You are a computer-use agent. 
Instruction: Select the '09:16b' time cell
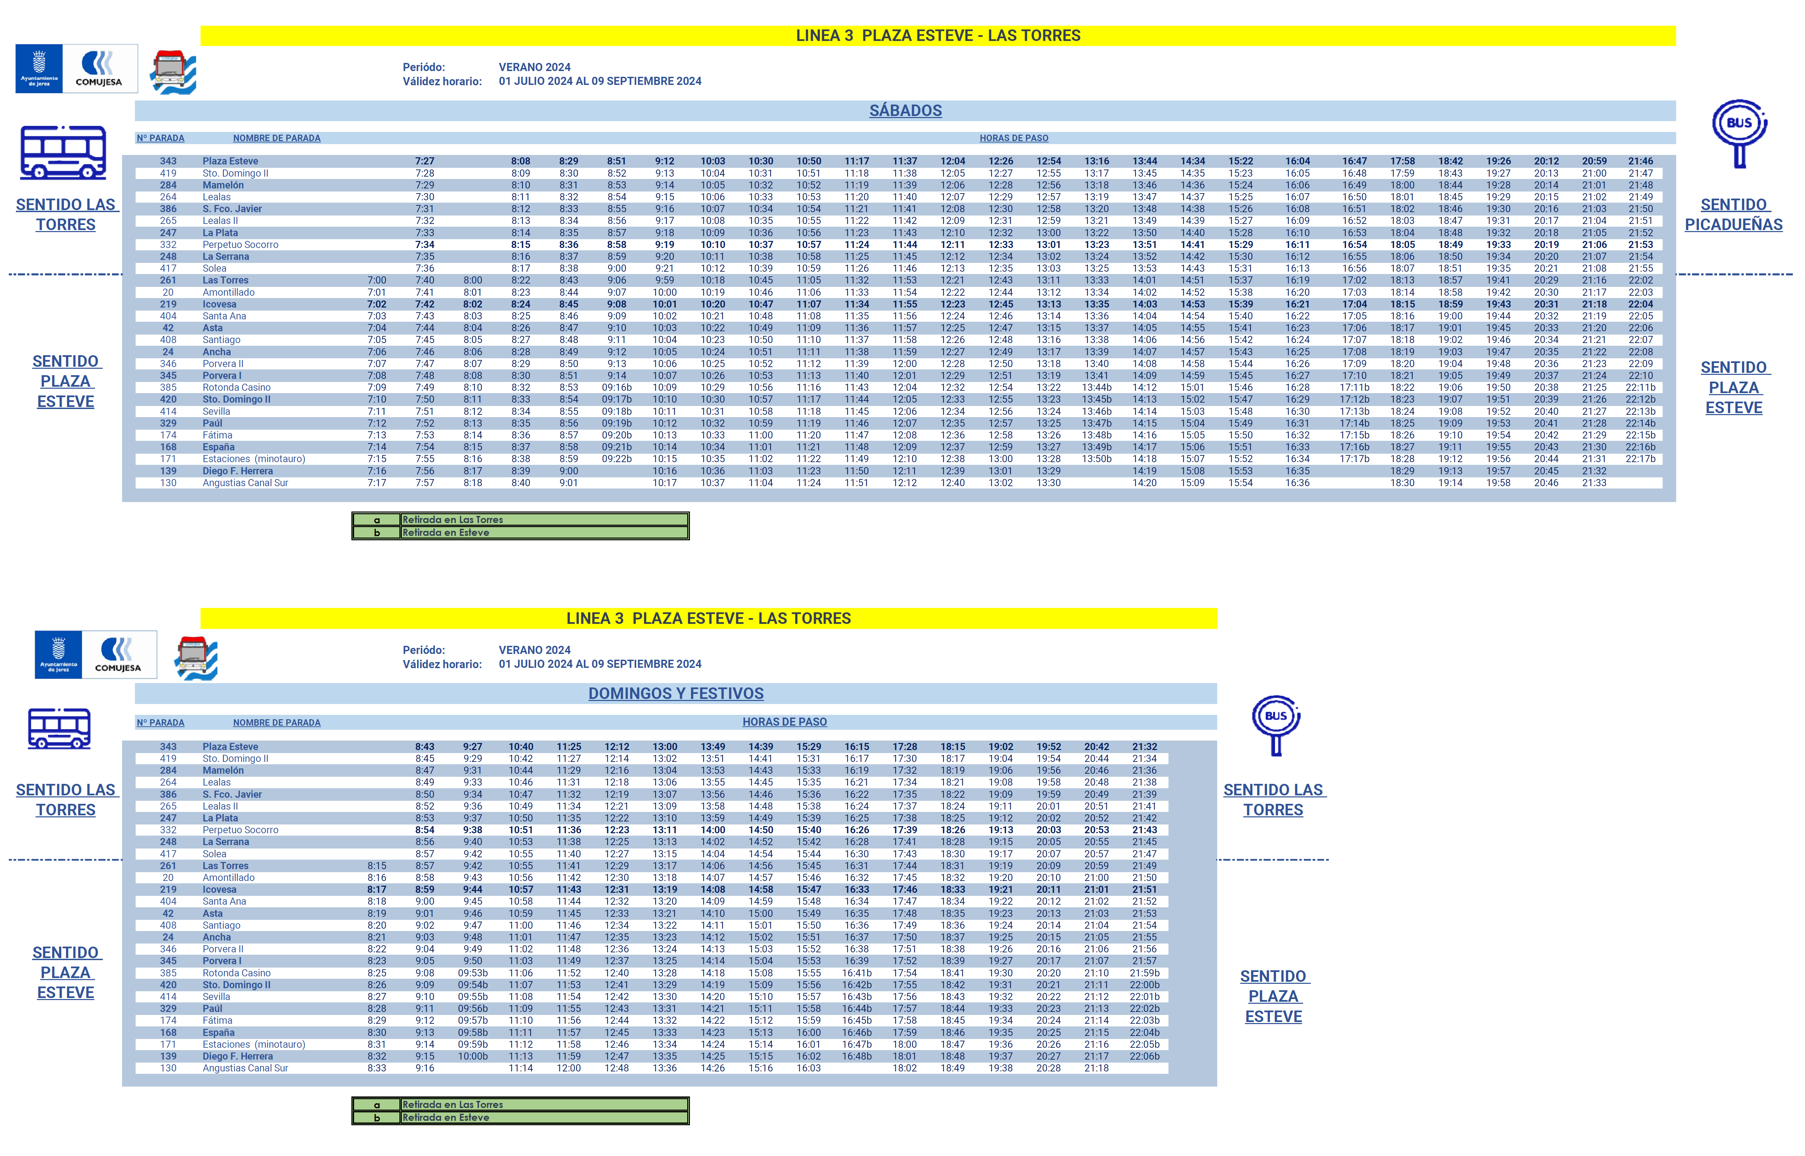[617, 387]
